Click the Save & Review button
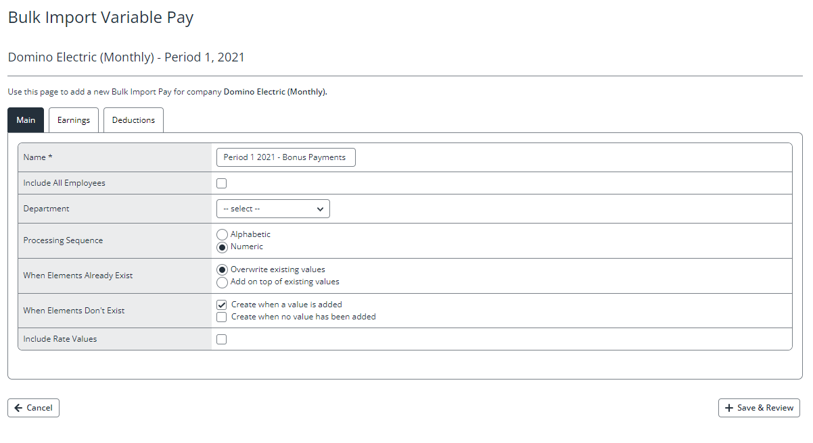 point(759,408)
